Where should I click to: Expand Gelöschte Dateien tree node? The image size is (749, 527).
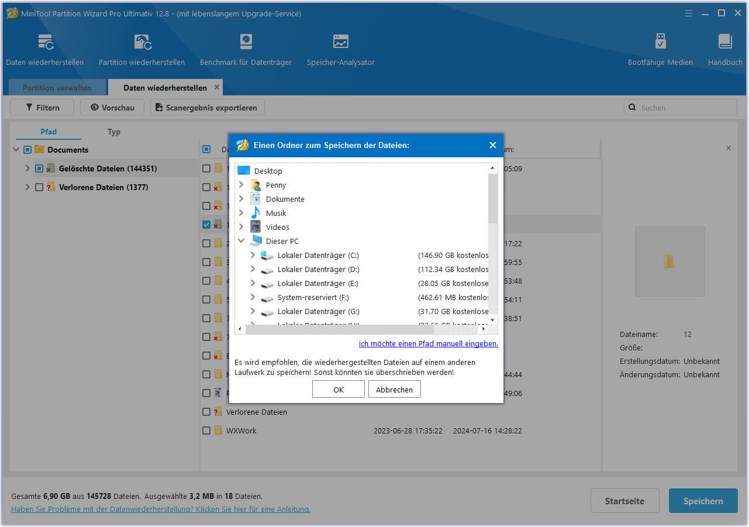pyautogui.click(x=27, y=168)
